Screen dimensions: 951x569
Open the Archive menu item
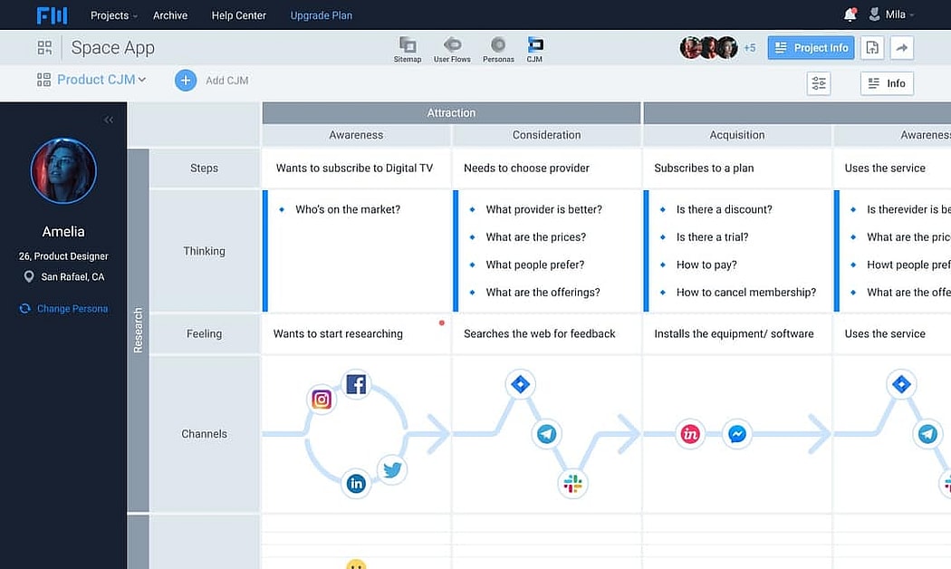[170, 15]
